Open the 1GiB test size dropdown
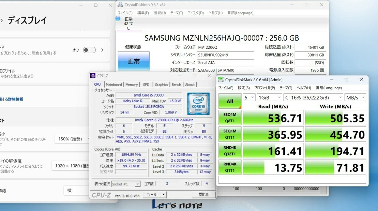This screenshot has height=211, width=378. click(269, 97)
